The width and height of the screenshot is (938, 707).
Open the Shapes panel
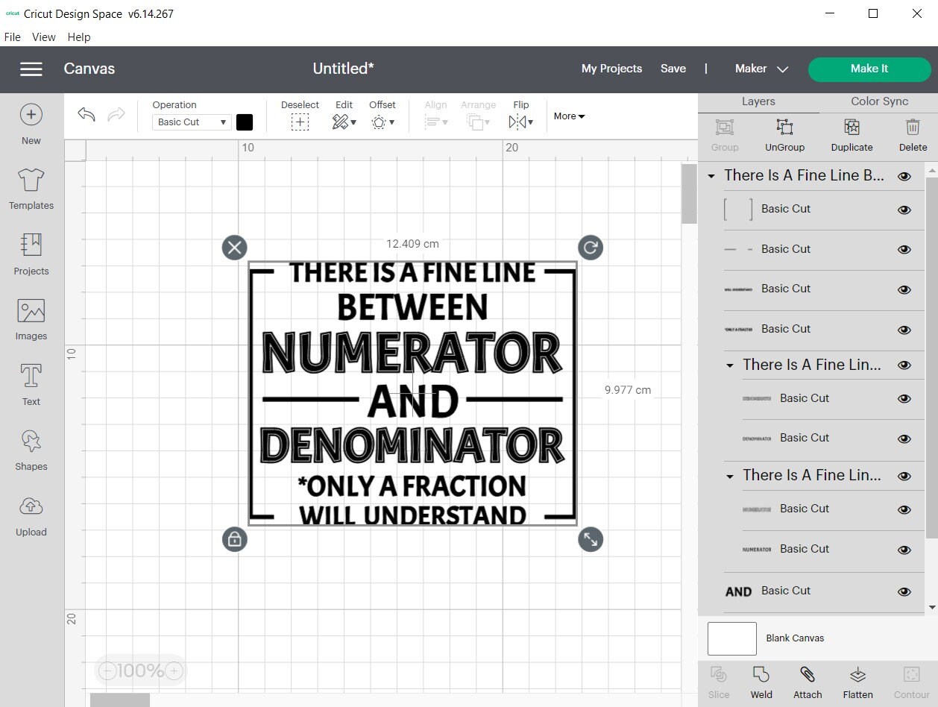(x=31, y=448)
